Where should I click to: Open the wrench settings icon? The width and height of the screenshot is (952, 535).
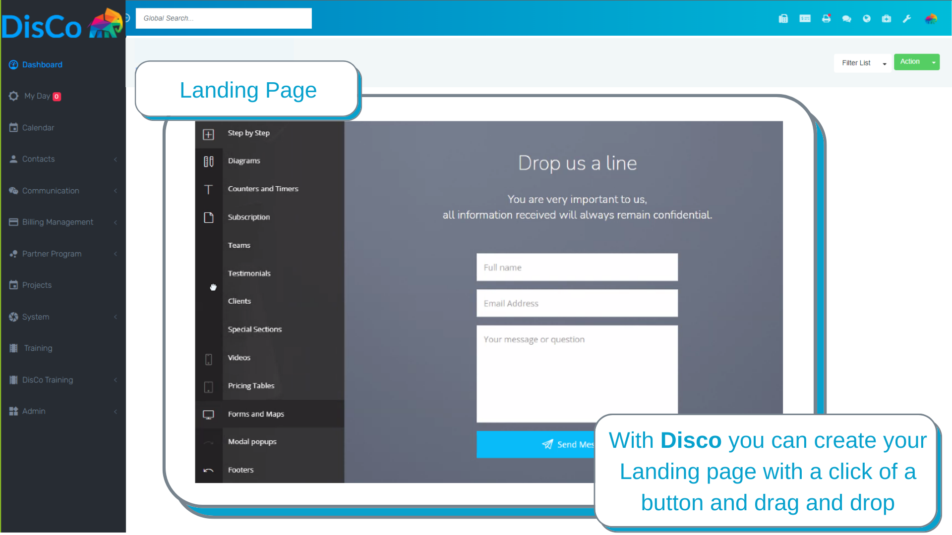907,19
